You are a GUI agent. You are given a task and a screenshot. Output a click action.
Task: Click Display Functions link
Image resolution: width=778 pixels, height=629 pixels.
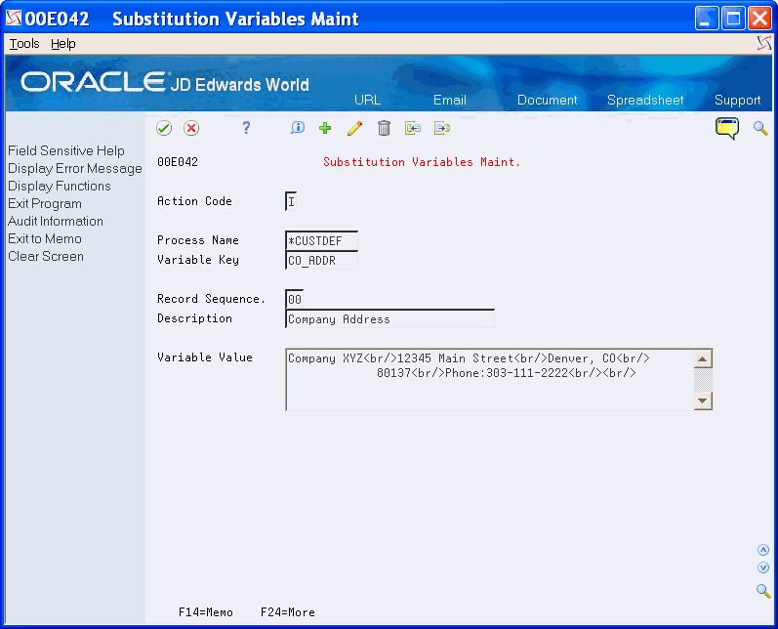click(x=59, y=186)
